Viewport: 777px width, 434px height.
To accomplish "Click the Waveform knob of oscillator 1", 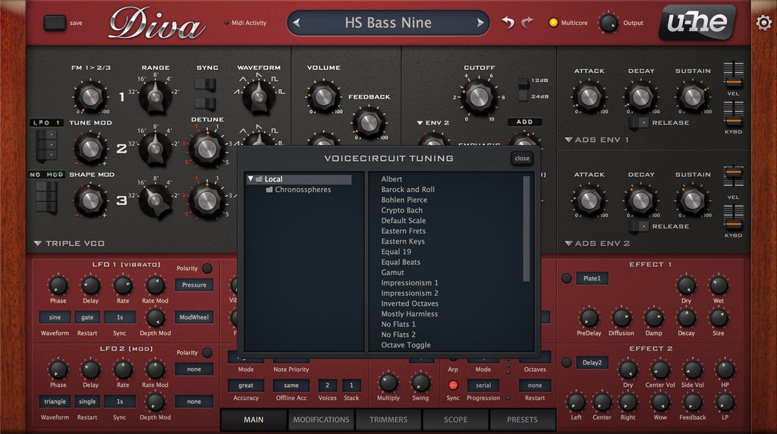I will click(x=258, y=96).
